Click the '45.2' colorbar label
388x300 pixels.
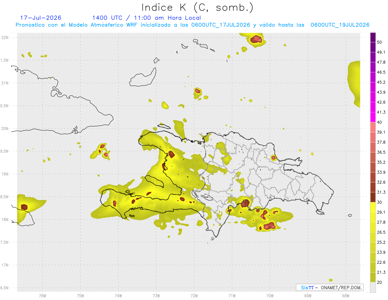pyautogui.click(x=381, y=82)
